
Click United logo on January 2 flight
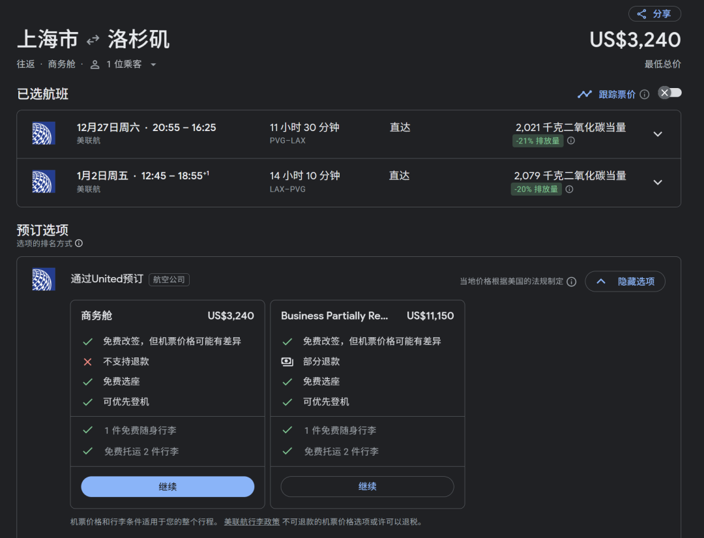44,181
